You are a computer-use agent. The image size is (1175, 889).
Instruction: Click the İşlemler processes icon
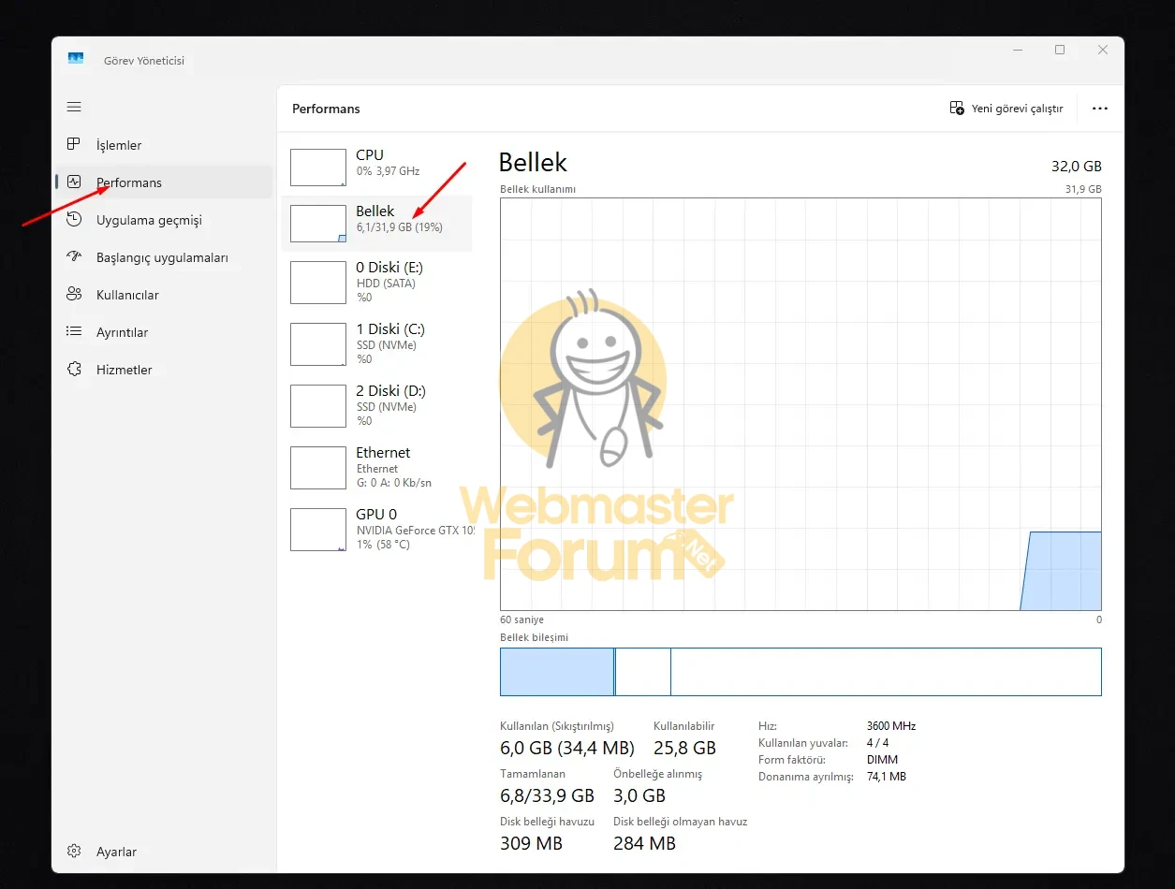coord(74,144)
